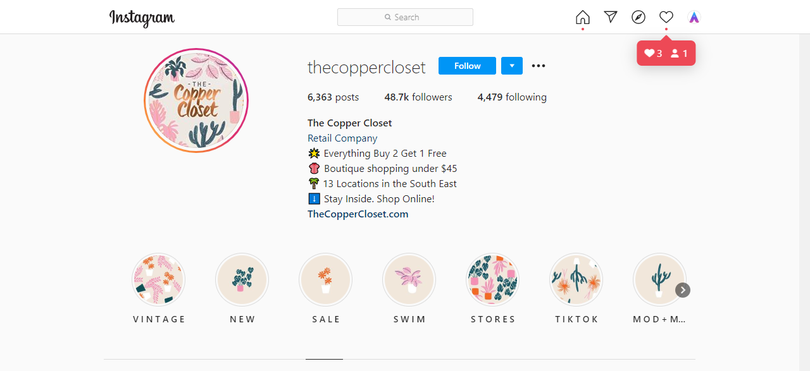810x371 pixels.
Task: Open the SWIM story highlight
Action: coord(409,280)
